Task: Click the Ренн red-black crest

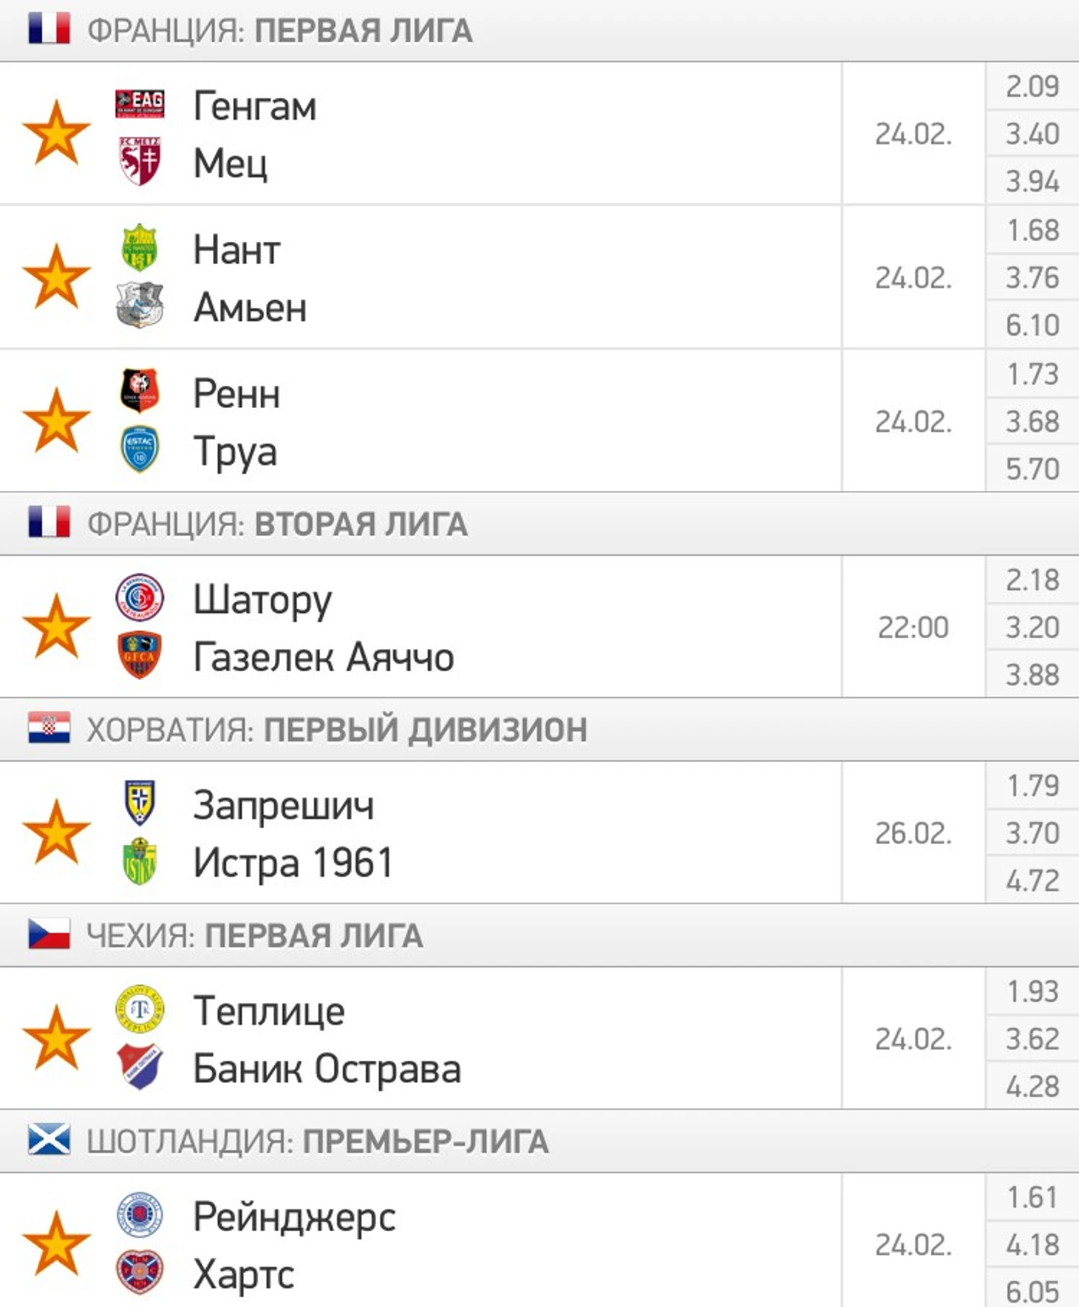Action: [140, 390]
